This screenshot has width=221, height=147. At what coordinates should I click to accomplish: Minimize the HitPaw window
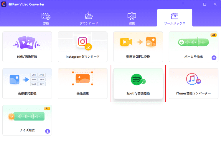point(194,4)
